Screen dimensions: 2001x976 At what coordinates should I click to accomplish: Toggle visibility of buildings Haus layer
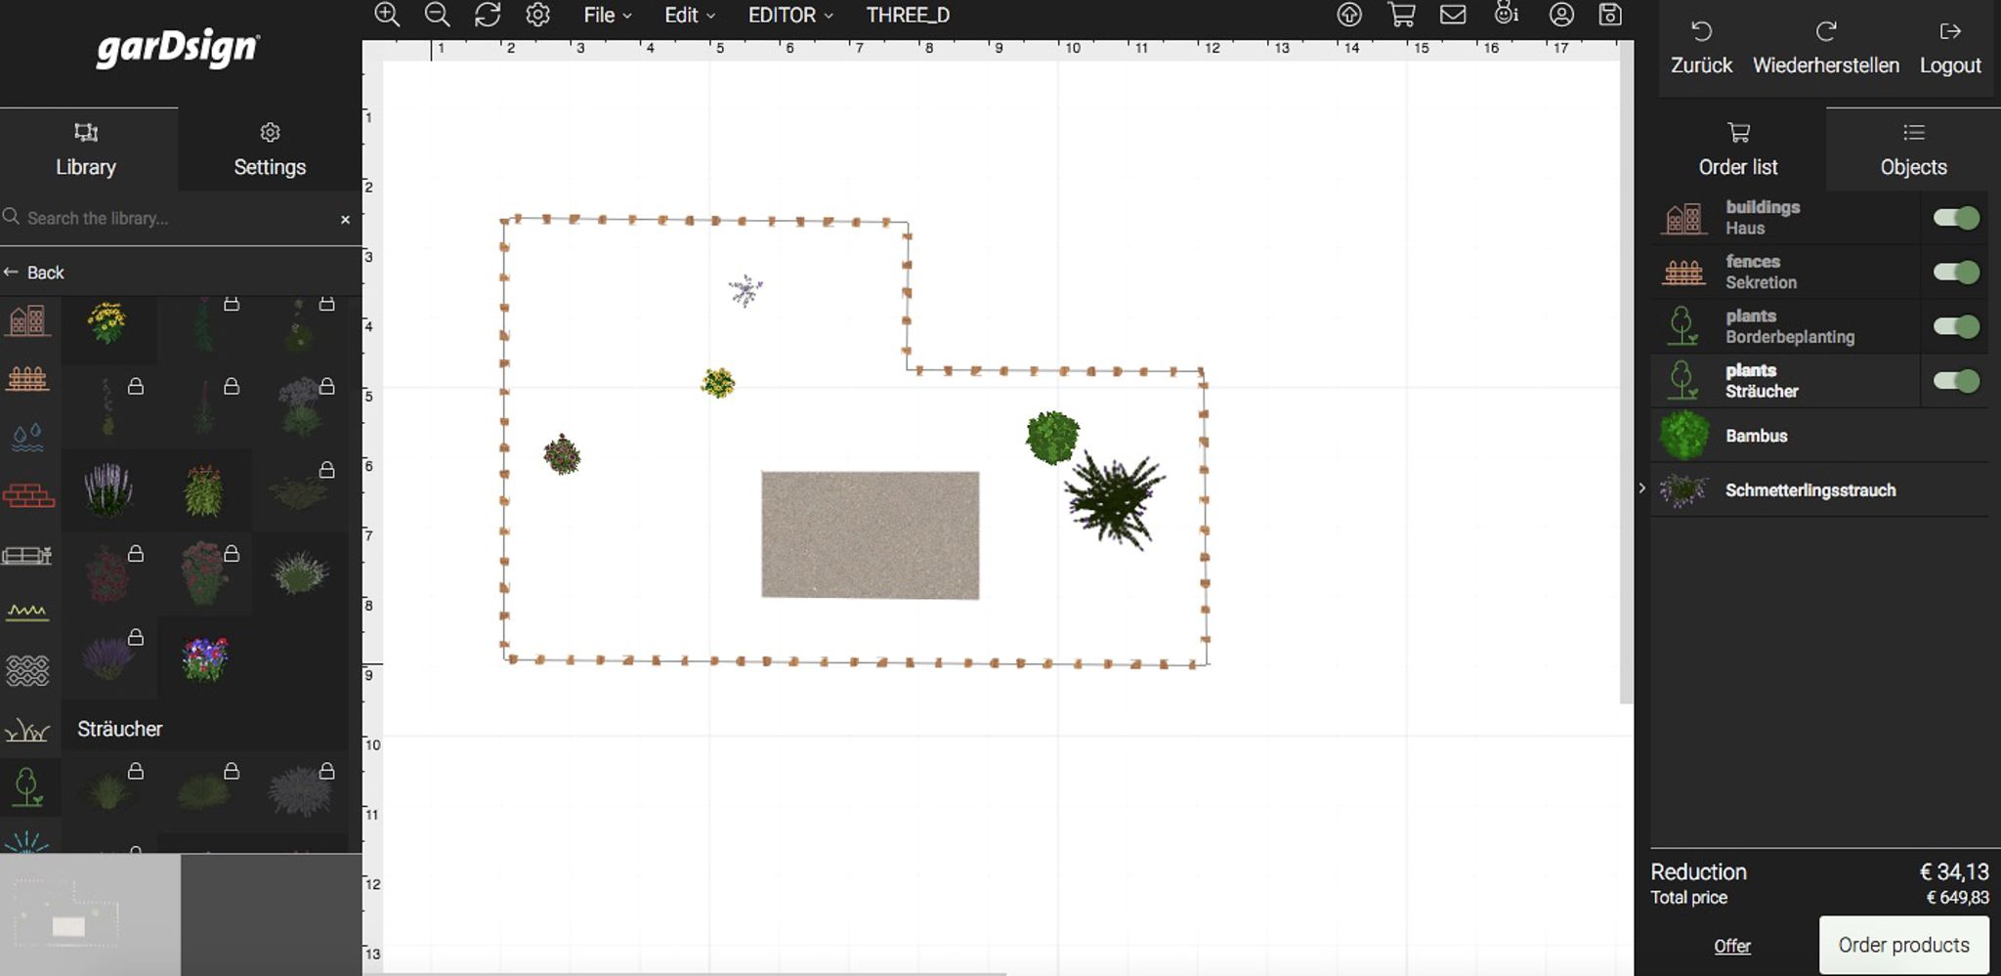coord(1956,218)
